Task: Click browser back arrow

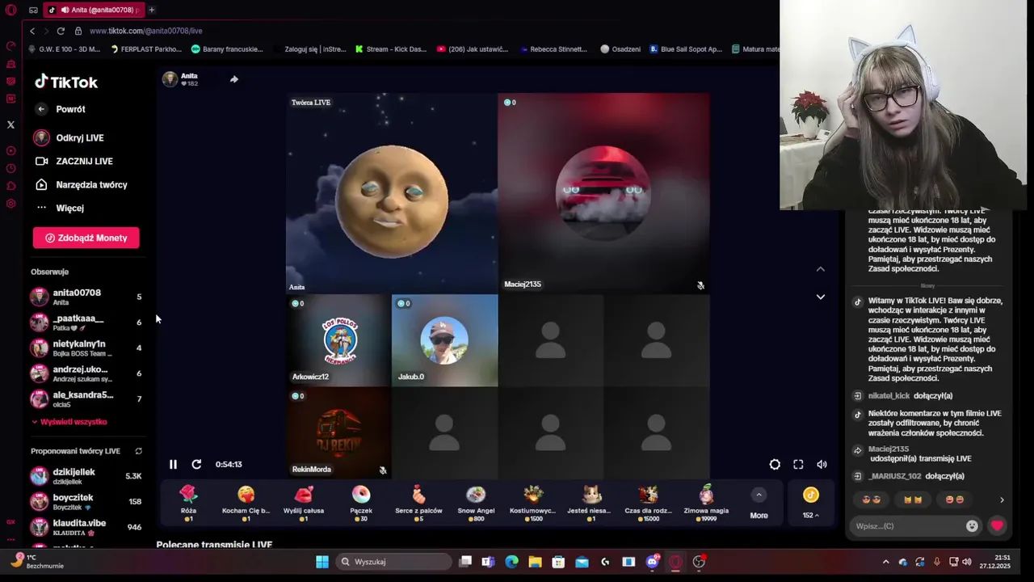Action: (x=32, y=31)
